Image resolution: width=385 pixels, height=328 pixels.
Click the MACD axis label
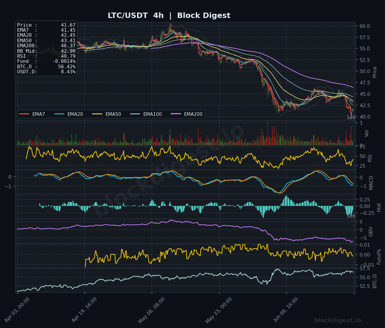tap(371, 183)
